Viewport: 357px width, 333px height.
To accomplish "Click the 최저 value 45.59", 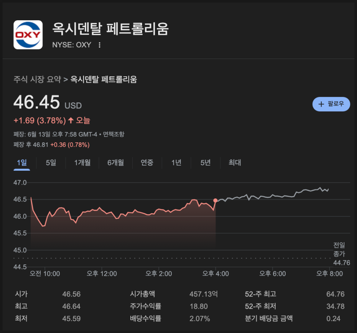I will pos(71,319).
